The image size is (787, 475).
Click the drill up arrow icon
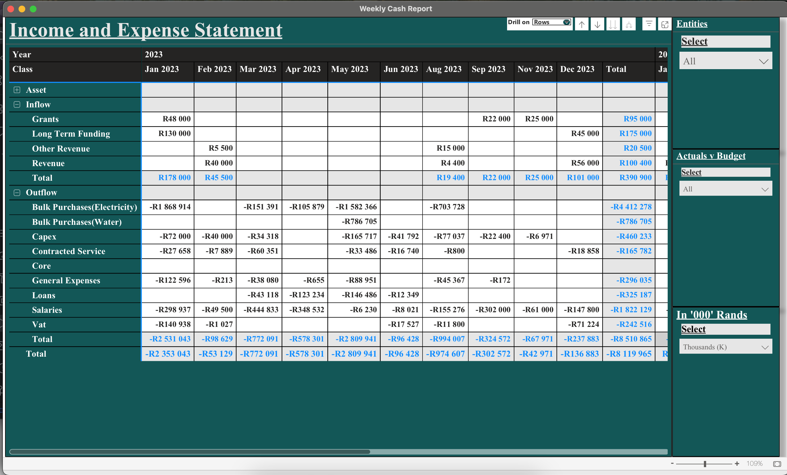tap(582, 24)
